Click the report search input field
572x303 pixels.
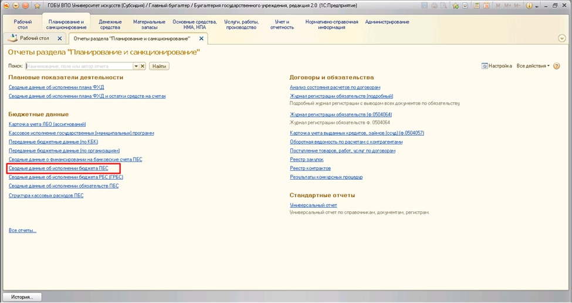79,66
